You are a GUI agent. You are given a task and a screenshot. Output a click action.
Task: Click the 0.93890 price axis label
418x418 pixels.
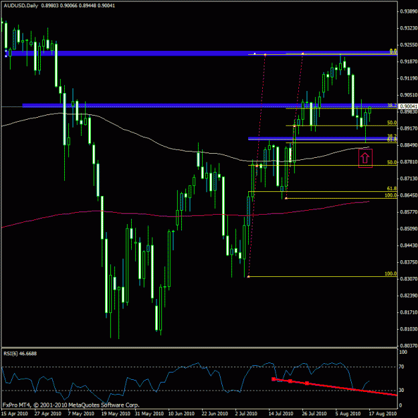tap(409, 11)
